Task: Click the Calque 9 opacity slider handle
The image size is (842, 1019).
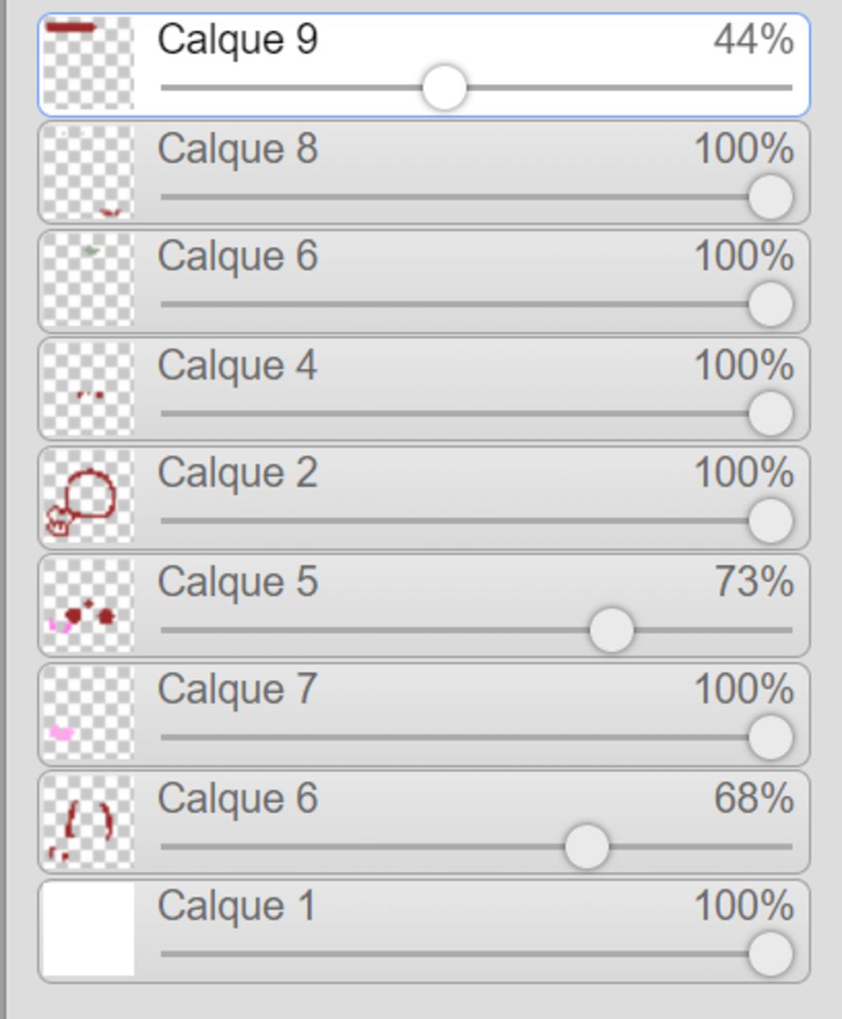Action: pyautogui.click(x=444, y=88)
